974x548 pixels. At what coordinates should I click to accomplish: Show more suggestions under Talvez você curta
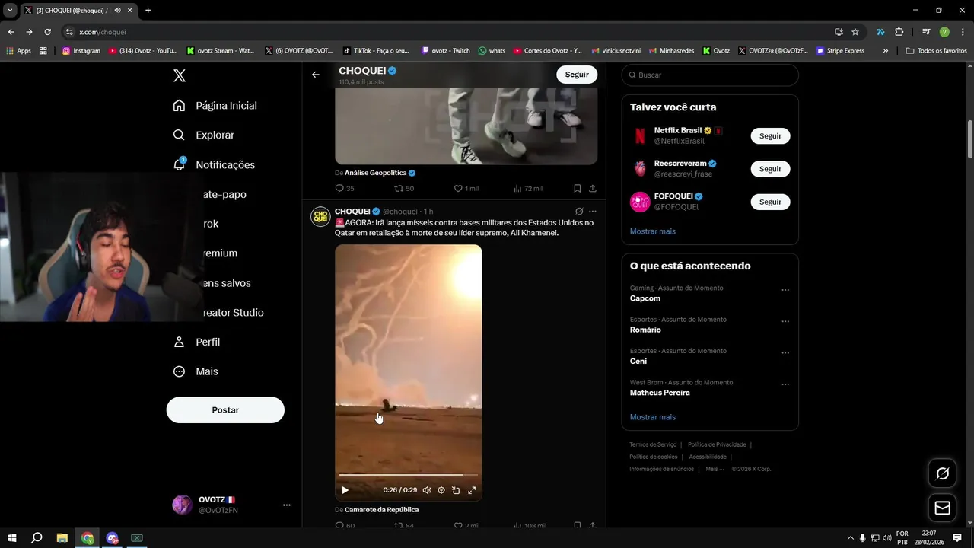click(653, 231)
